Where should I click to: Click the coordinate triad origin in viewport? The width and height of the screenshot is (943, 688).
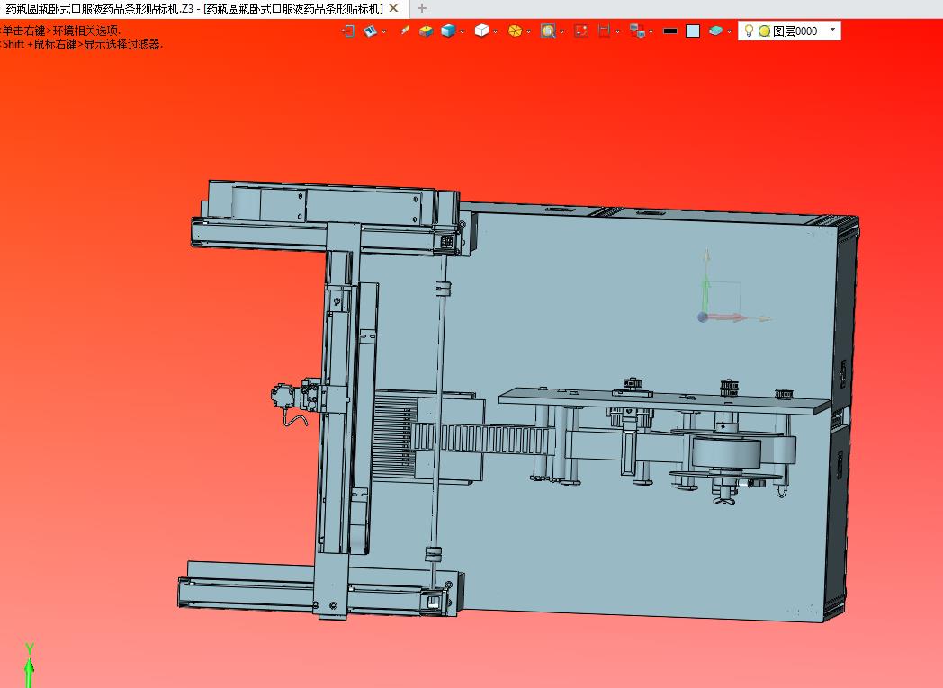[702, 317]
